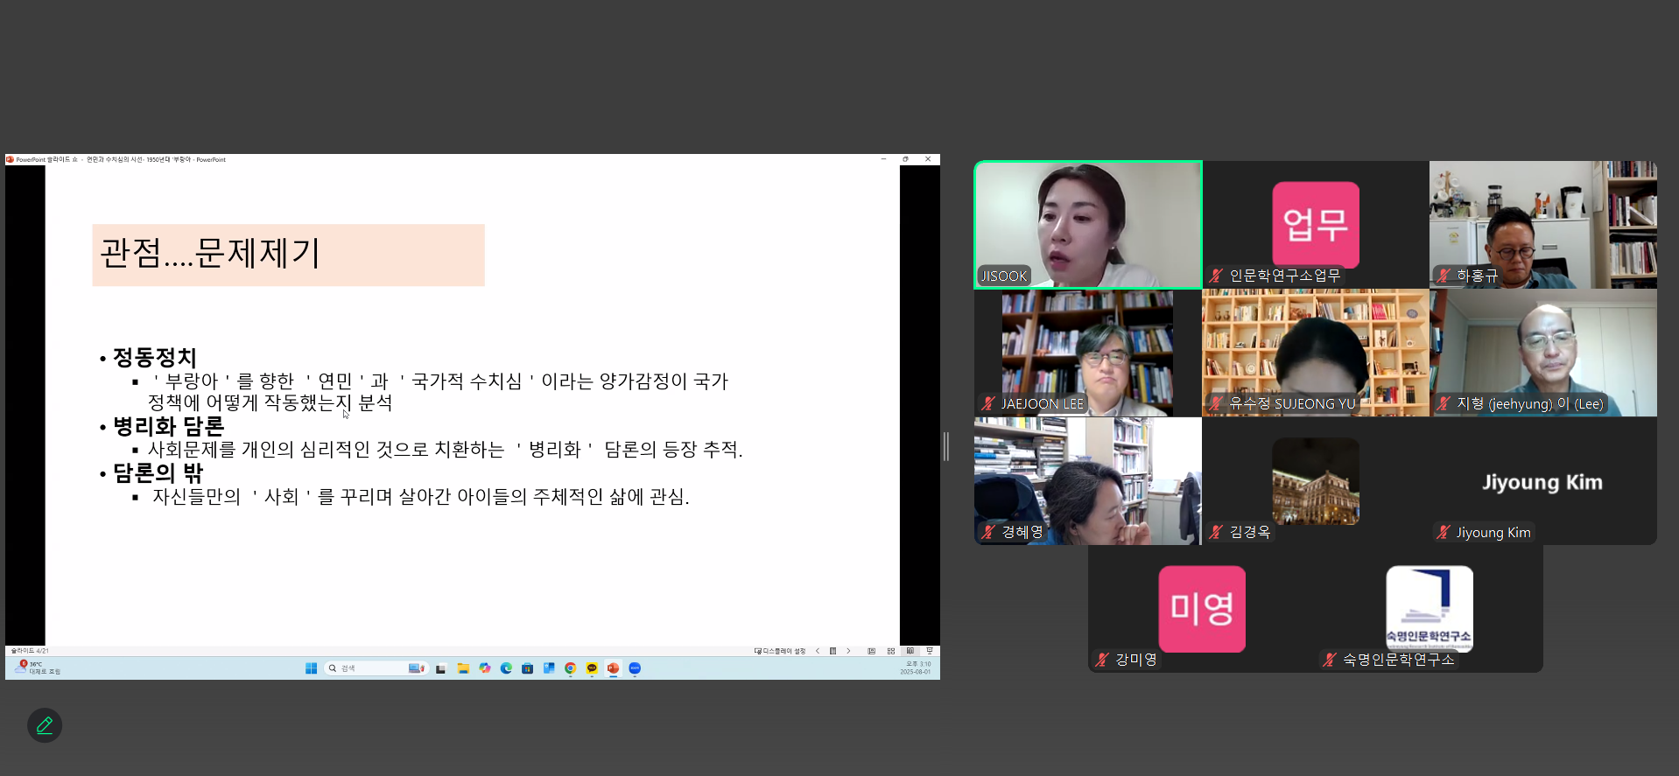This screenshot has width=1679, height=776.
Task: Select the 인문학연구소업무 participant tile
Action: (x=1315, y=225)
